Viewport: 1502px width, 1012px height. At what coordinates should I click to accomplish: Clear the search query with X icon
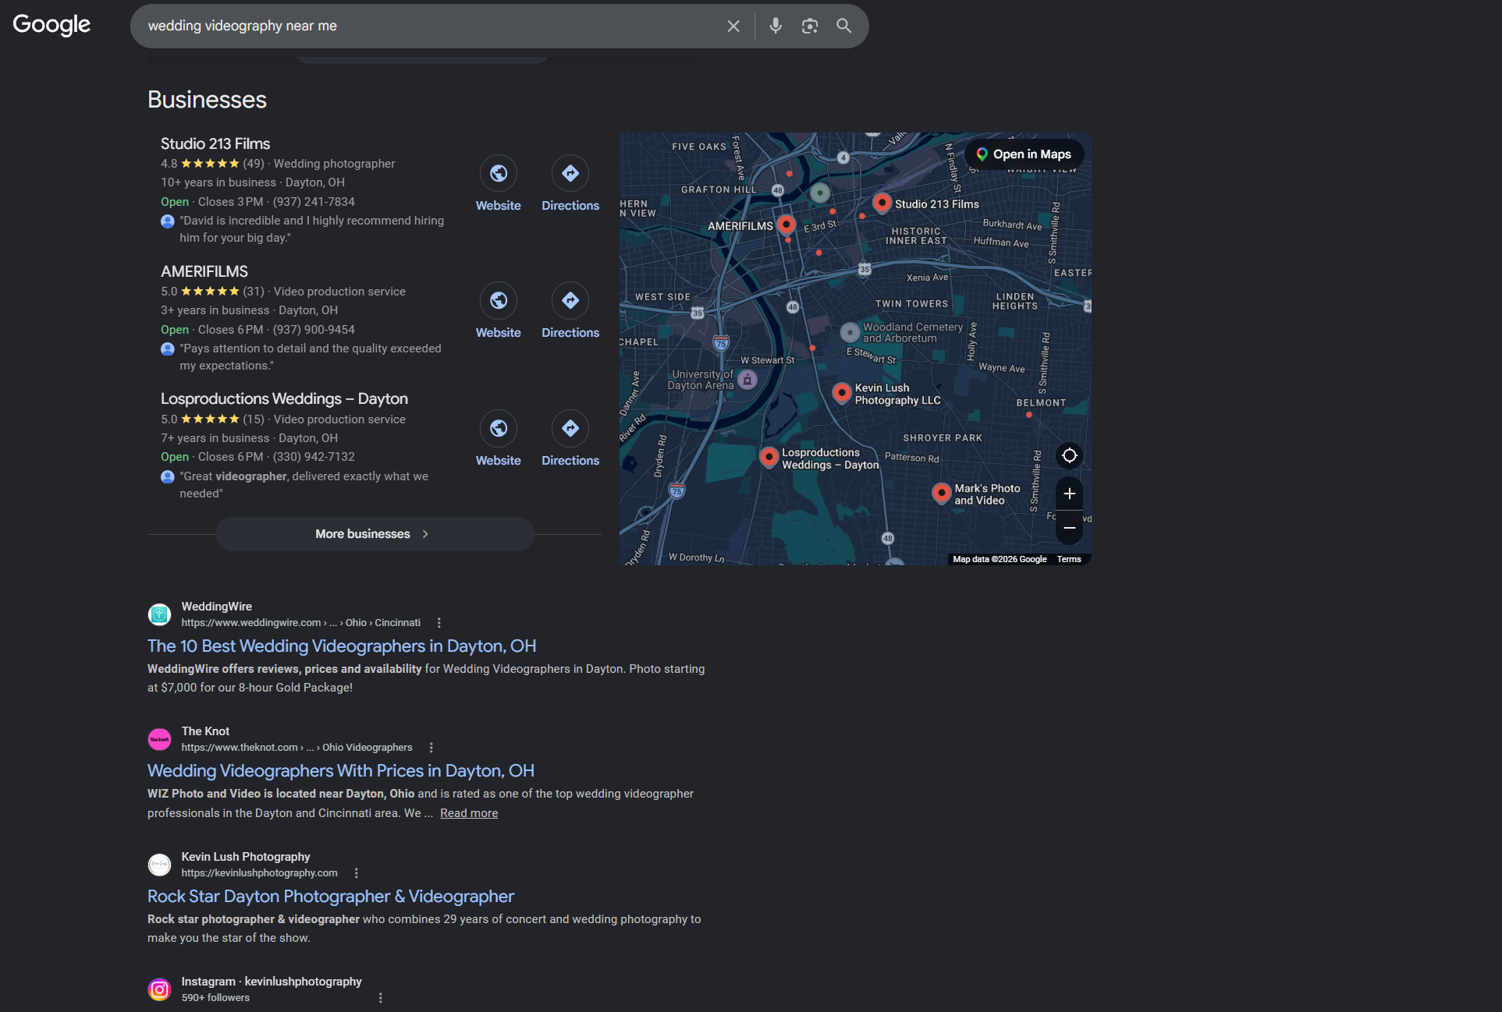tap(733, 26)
